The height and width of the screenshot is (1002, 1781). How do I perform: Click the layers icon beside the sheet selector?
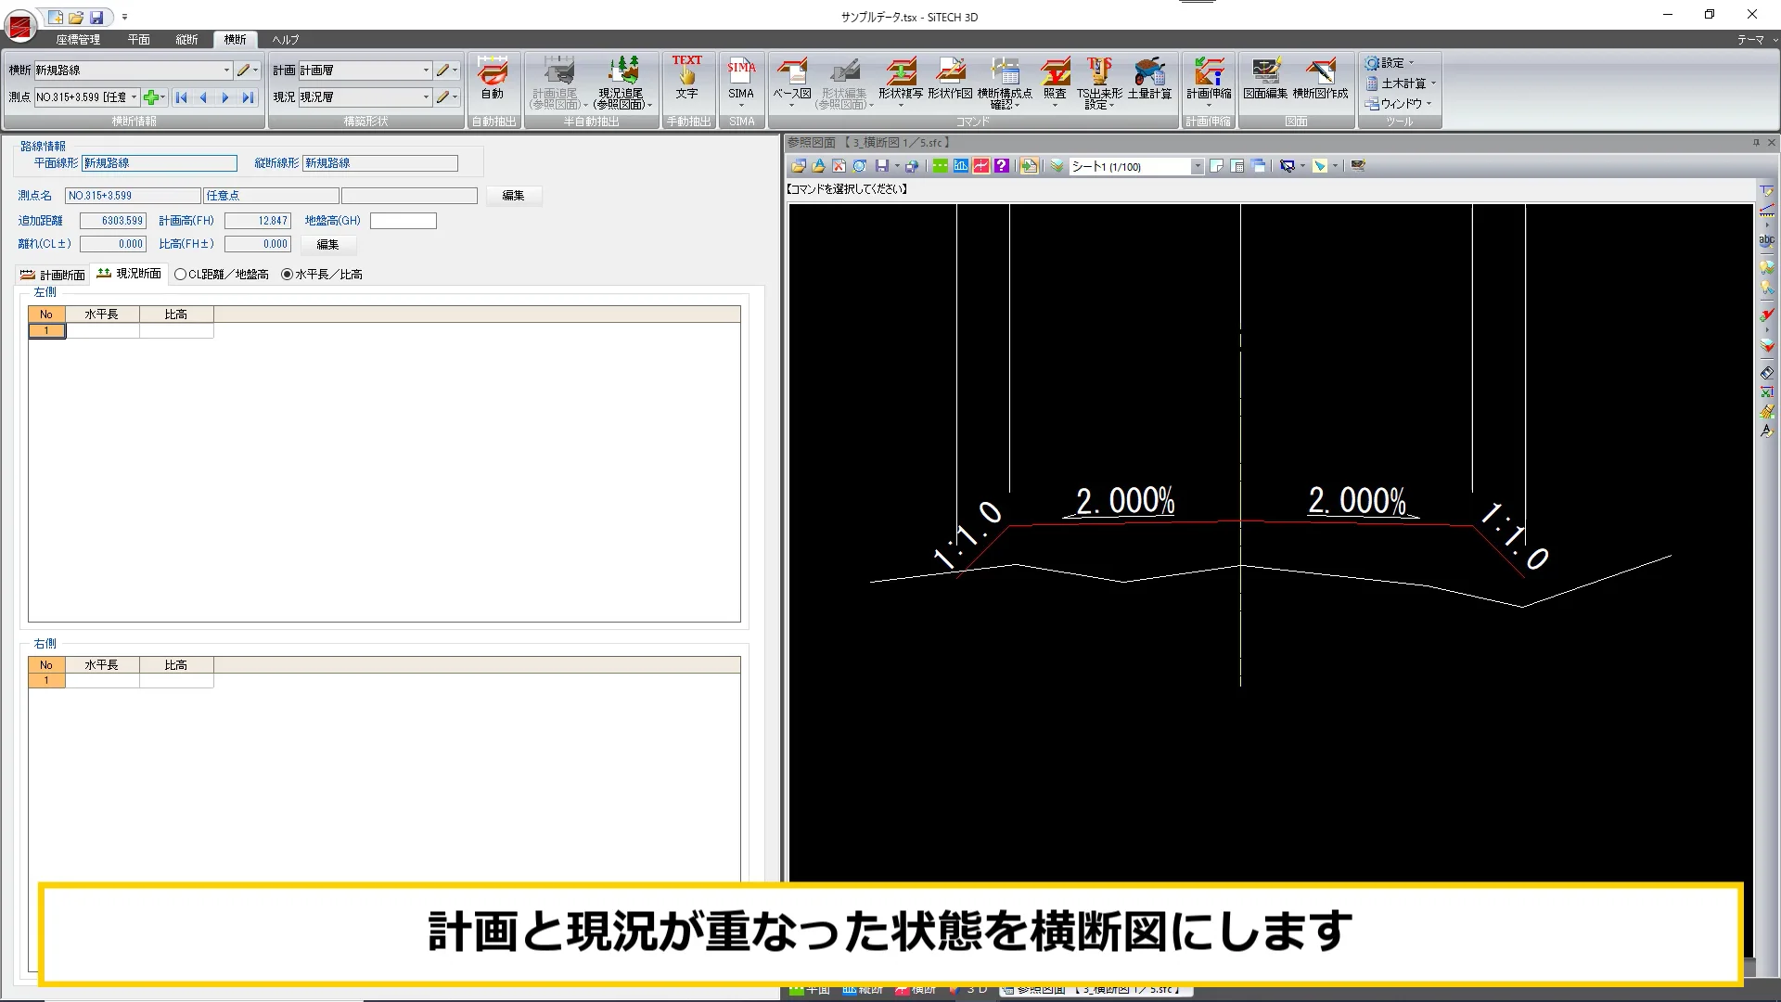[x=1057, y=166]
